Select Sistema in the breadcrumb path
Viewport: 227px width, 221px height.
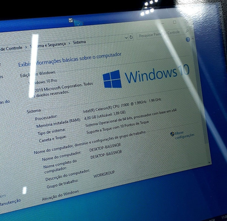coord(79,42)
